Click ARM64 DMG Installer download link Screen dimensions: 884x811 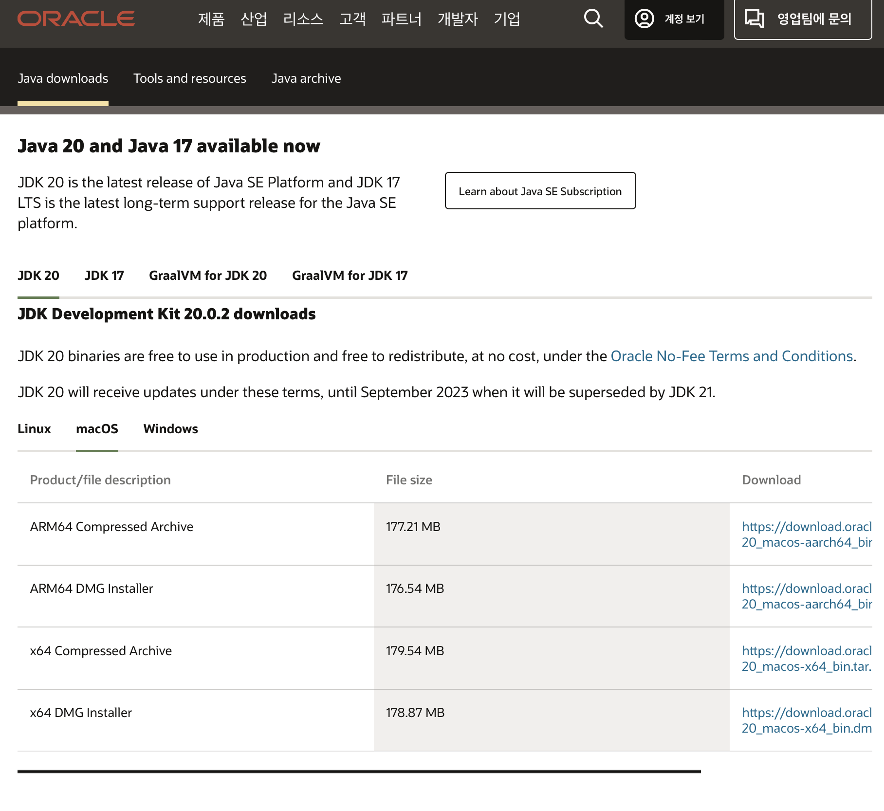807,596
